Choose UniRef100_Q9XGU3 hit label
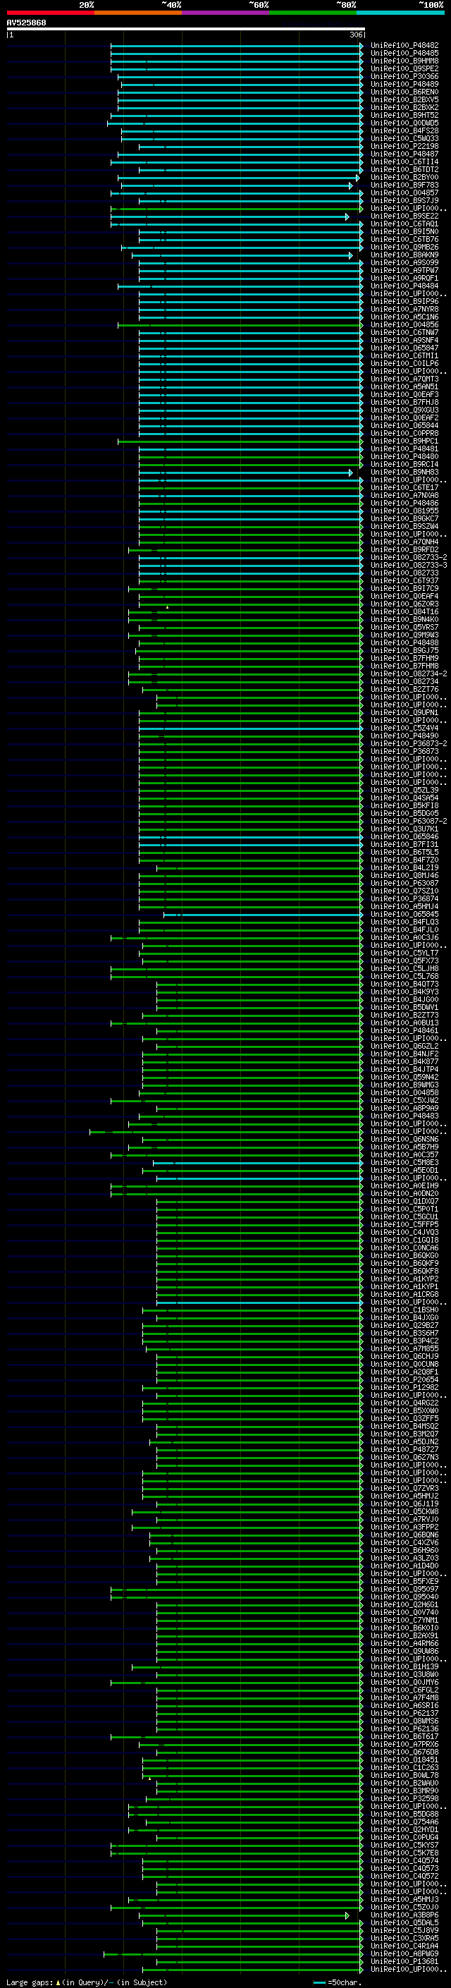Screen dimensions: 451x1988 point(404,410)
